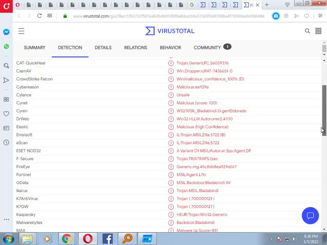The width and height of the screenshot is (327, 245).
Task: Open History clock in the sidebar
Action: click(x=6, y=143)
